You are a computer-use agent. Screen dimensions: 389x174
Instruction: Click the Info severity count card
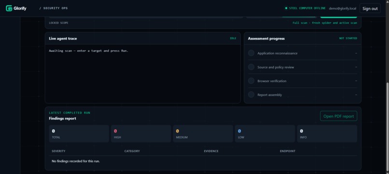coord(327,134)
